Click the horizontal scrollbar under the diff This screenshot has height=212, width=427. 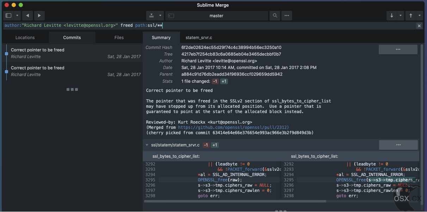point(235,201)
